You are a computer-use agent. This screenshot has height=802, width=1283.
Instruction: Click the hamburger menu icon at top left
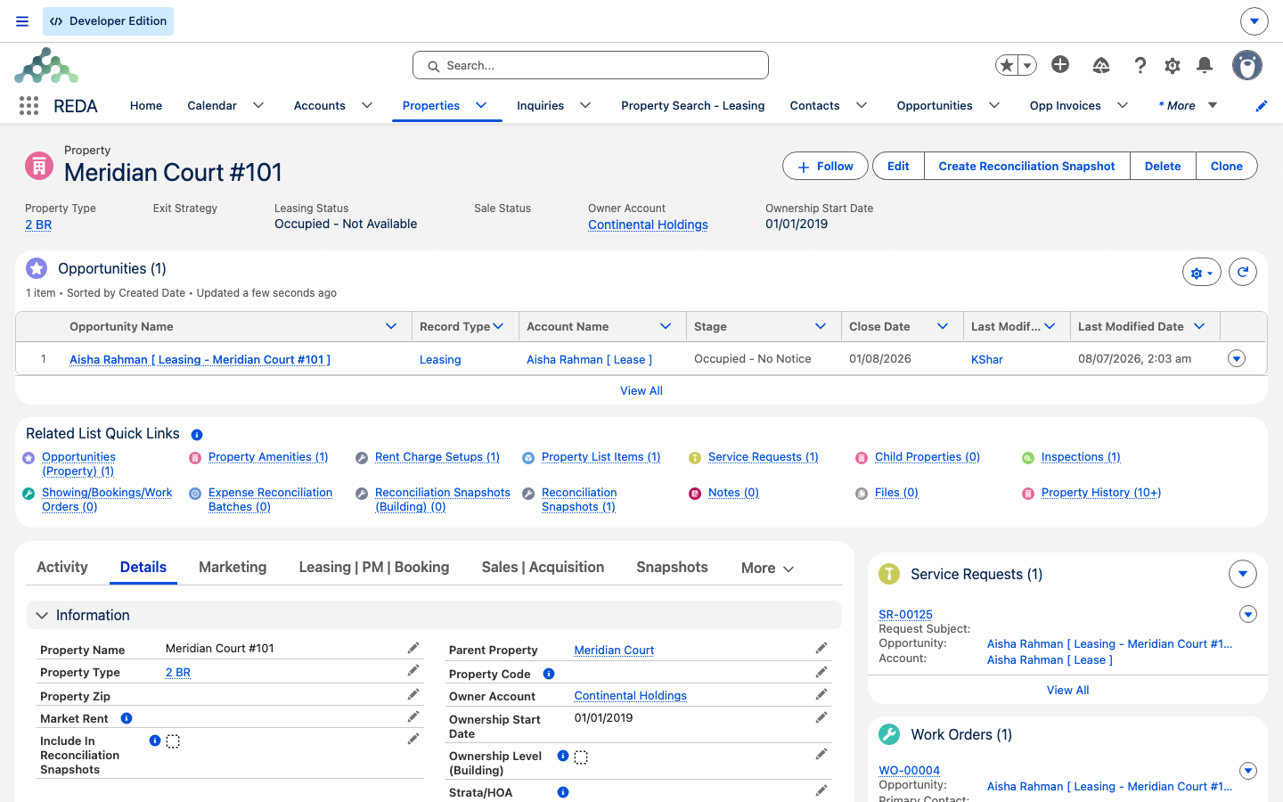[22, 21]
